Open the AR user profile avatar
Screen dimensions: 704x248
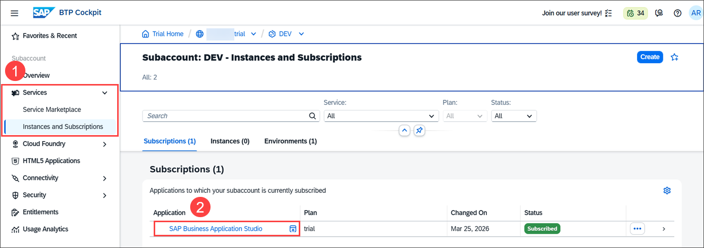point(695,13)
